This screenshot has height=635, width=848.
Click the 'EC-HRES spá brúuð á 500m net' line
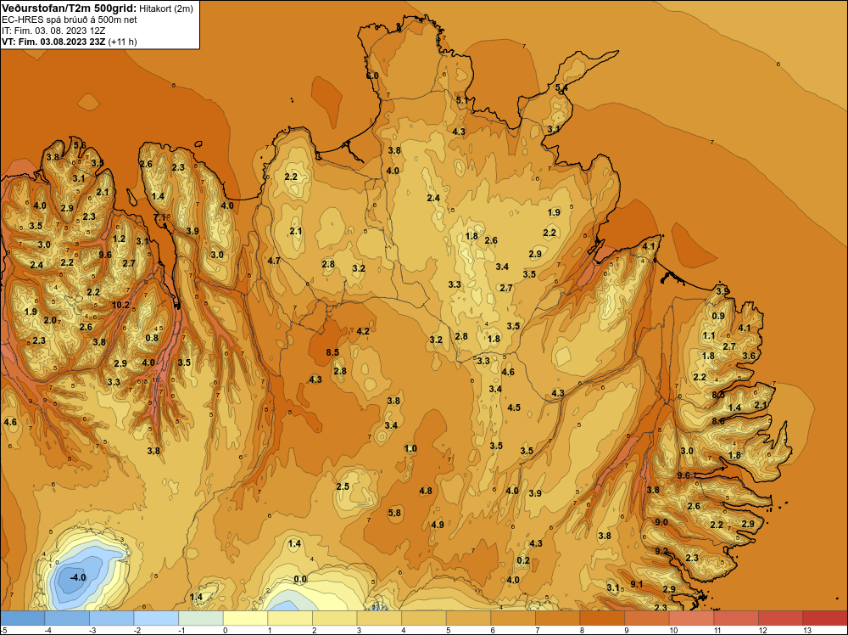point(70,20)
